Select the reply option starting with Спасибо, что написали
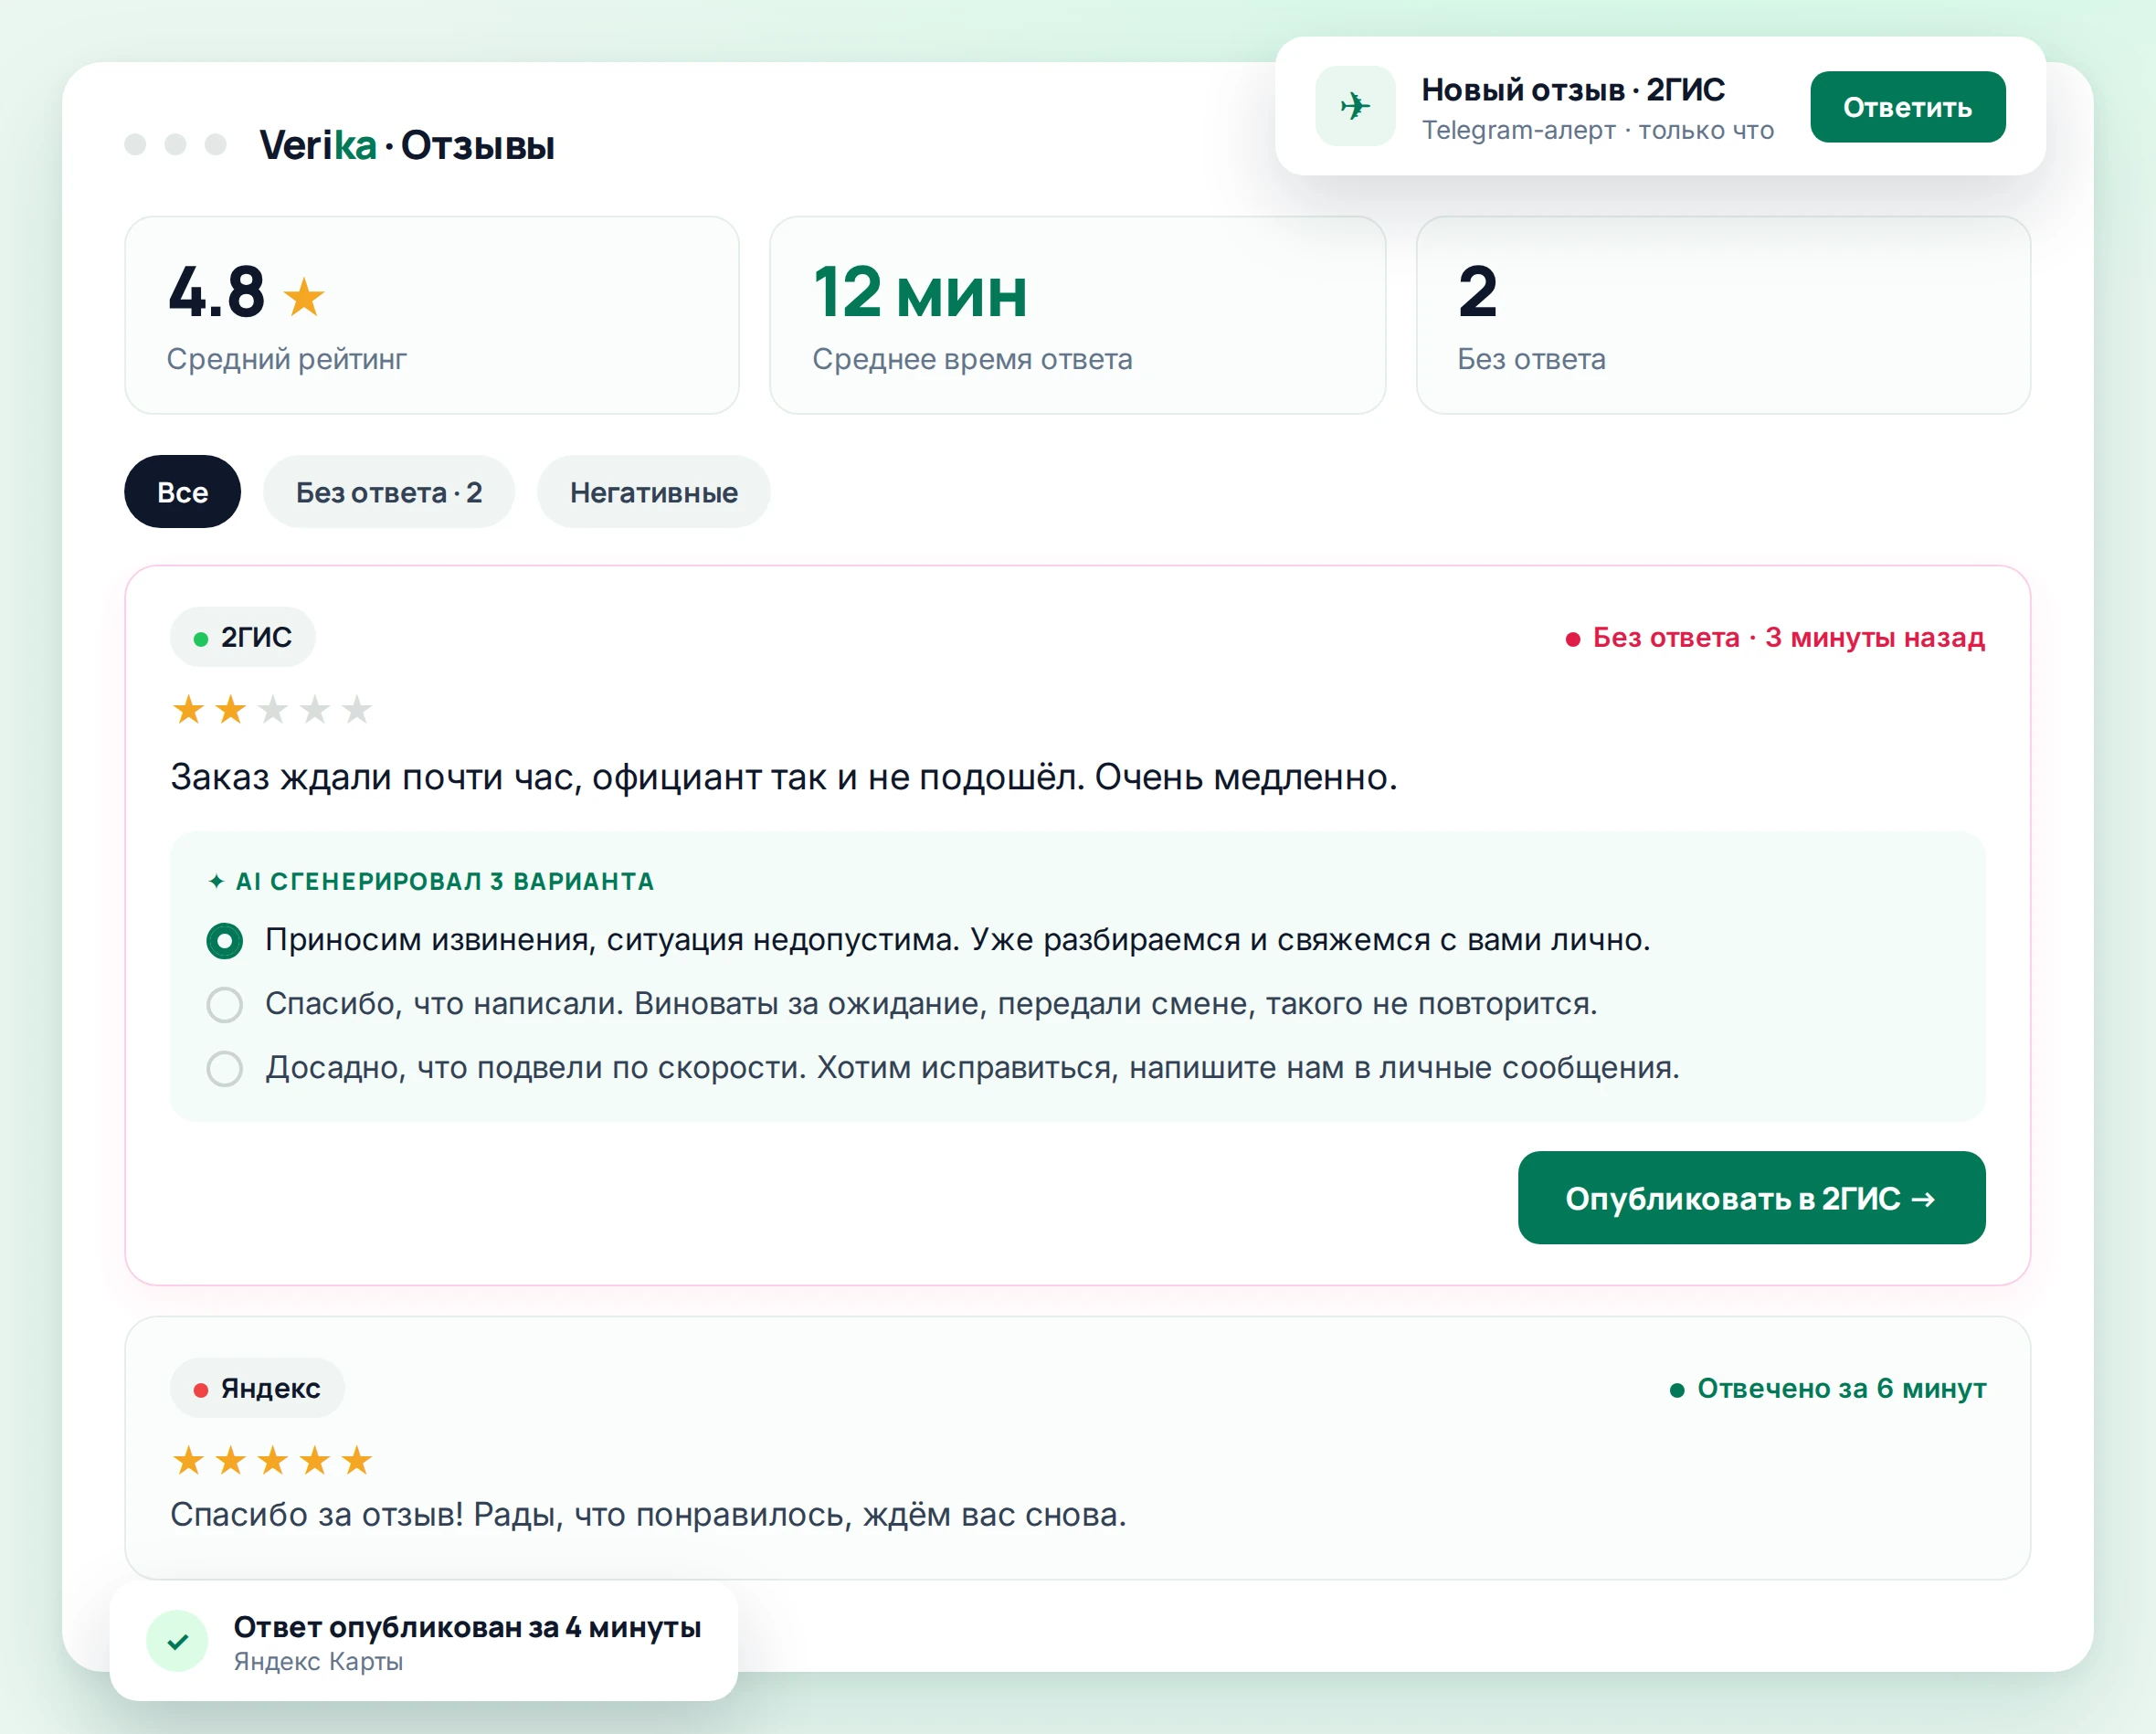Image resolution: width=2156 pixels, height=1734 pixels. coord(224,1004)
